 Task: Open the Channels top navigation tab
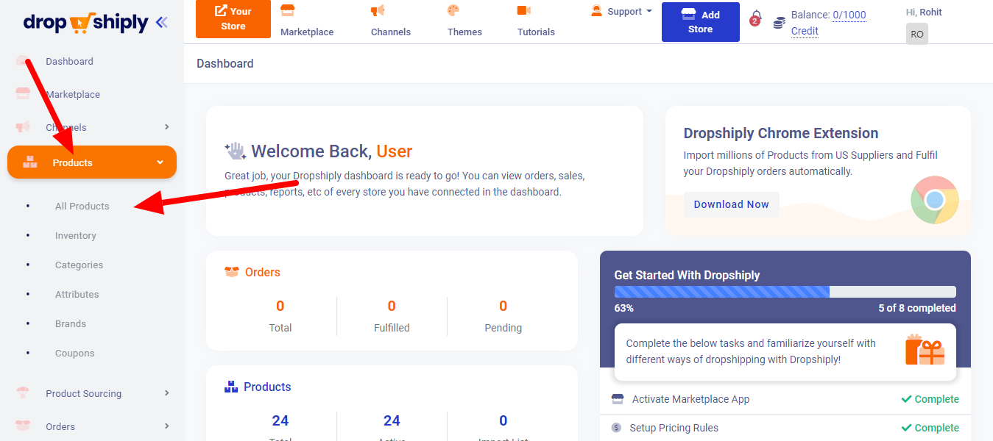coord(391,21)
